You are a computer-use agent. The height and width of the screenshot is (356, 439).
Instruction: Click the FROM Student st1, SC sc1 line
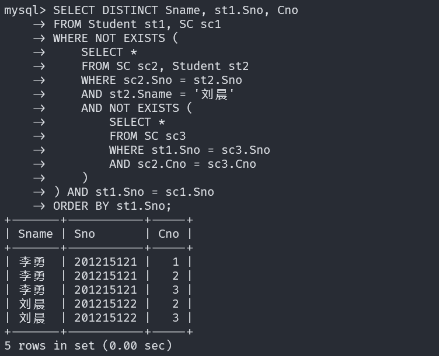pos(137,24)
